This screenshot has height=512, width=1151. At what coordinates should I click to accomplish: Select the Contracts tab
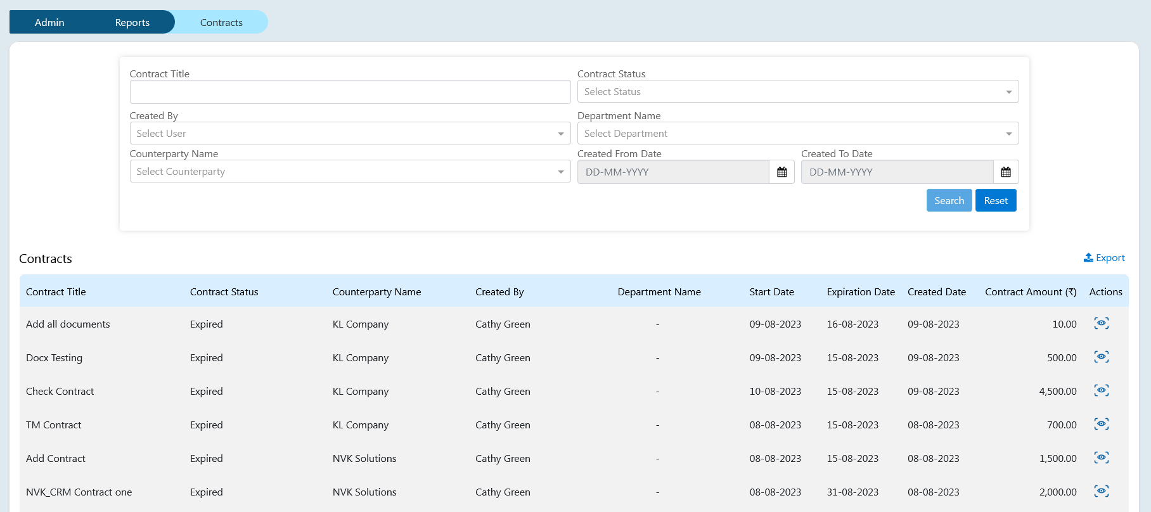point(221,22)
